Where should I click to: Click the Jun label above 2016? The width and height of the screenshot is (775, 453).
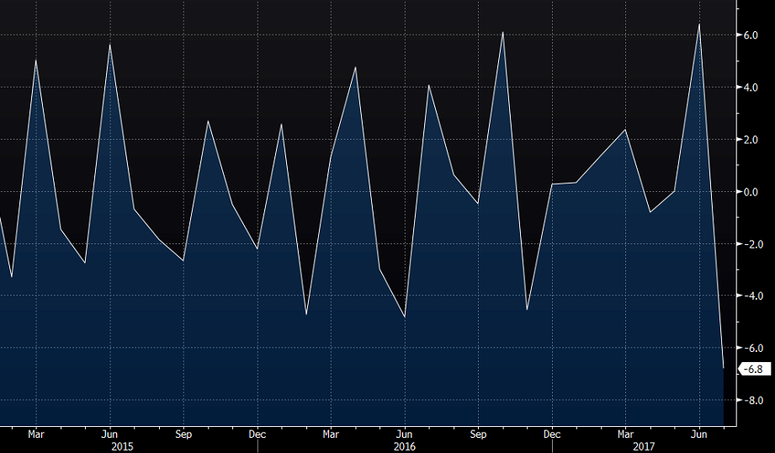pyautogui.click(x=404, y=434)
